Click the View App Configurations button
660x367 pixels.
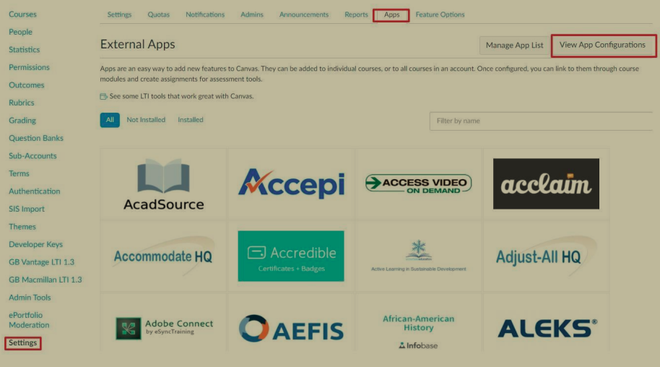point(602,45)
